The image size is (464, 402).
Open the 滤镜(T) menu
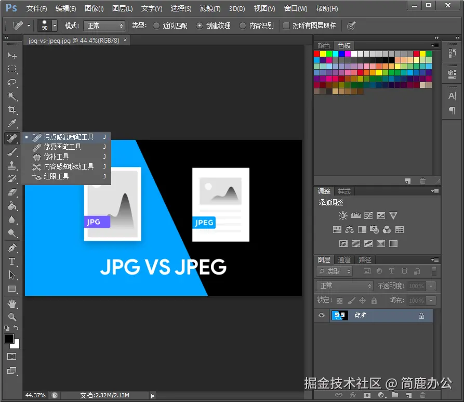coord(210,9)
